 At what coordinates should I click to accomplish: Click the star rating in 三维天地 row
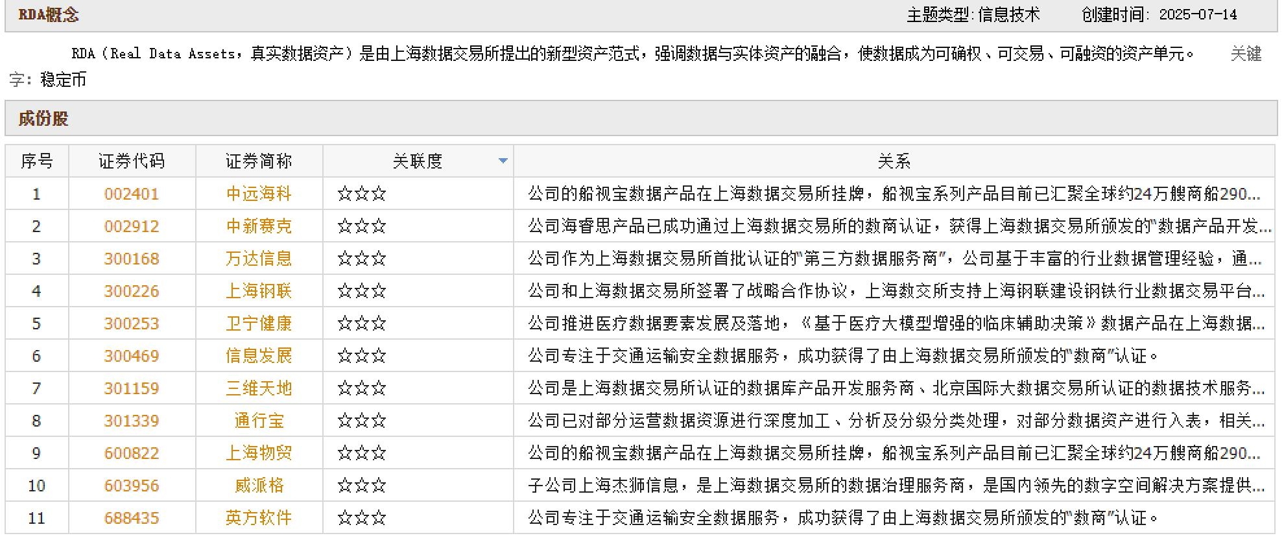[x=362, y=388]
